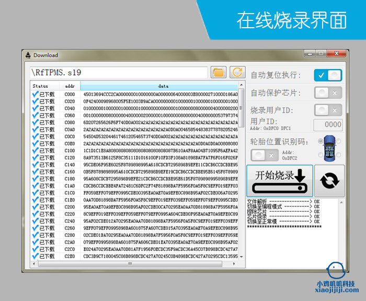Click the orange reload file icon
The width and height of the screenshot is (366, 301).
click(237, 72)
